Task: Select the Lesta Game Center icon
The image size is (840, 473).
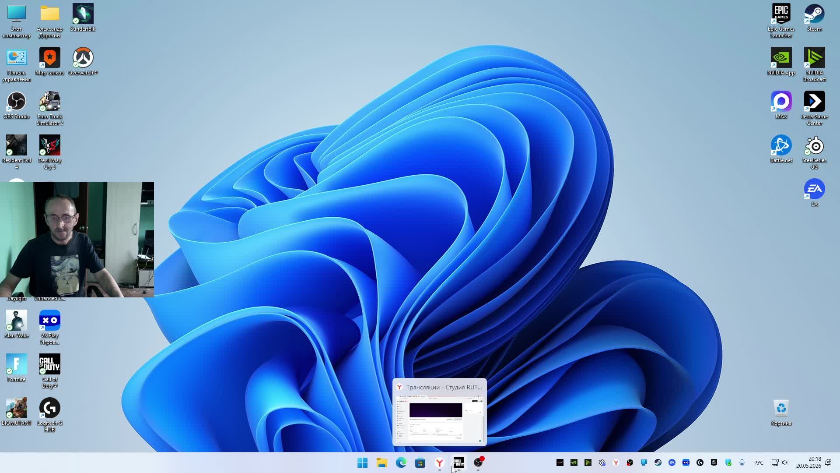Action: coord(814,108)
